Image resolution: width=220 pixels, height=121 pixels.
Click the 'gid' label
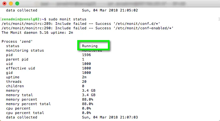click(9, 73)
